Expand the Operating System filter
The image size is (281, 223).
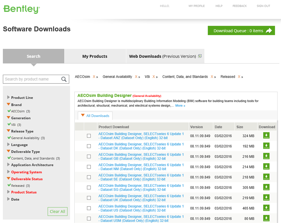click(8, 172)
